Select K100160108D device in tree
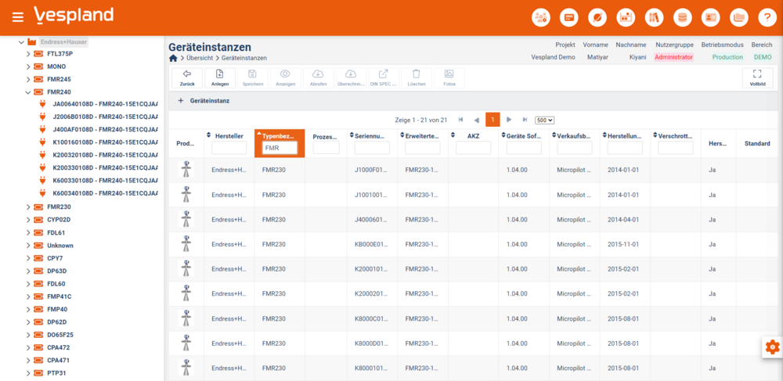This screenshot has width=783, height=381. click(x=105, y=142)
